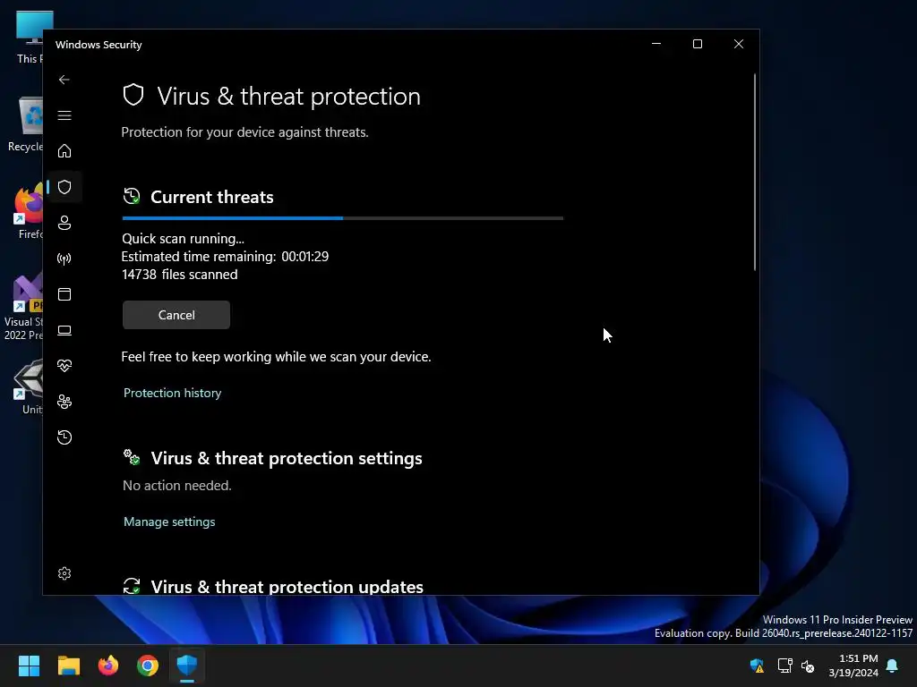Click the Windows Security title bar text
Image resolution: width=917 pixels, height=687 pixels.
coord(99,45)
